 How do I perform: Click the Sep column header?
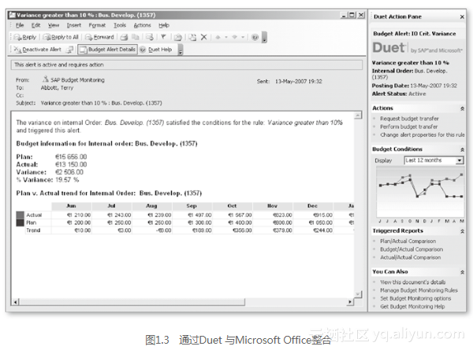[x=192, y=206]
